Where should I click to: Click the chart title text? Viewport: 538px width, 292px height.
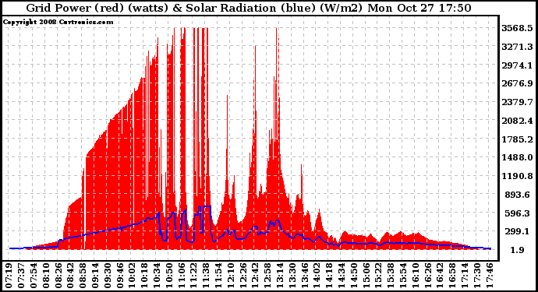249,8
